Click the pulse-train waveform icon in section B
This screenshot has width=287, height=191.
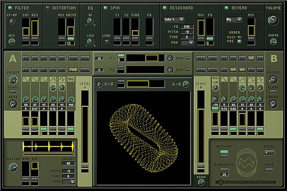coord(215,79)
